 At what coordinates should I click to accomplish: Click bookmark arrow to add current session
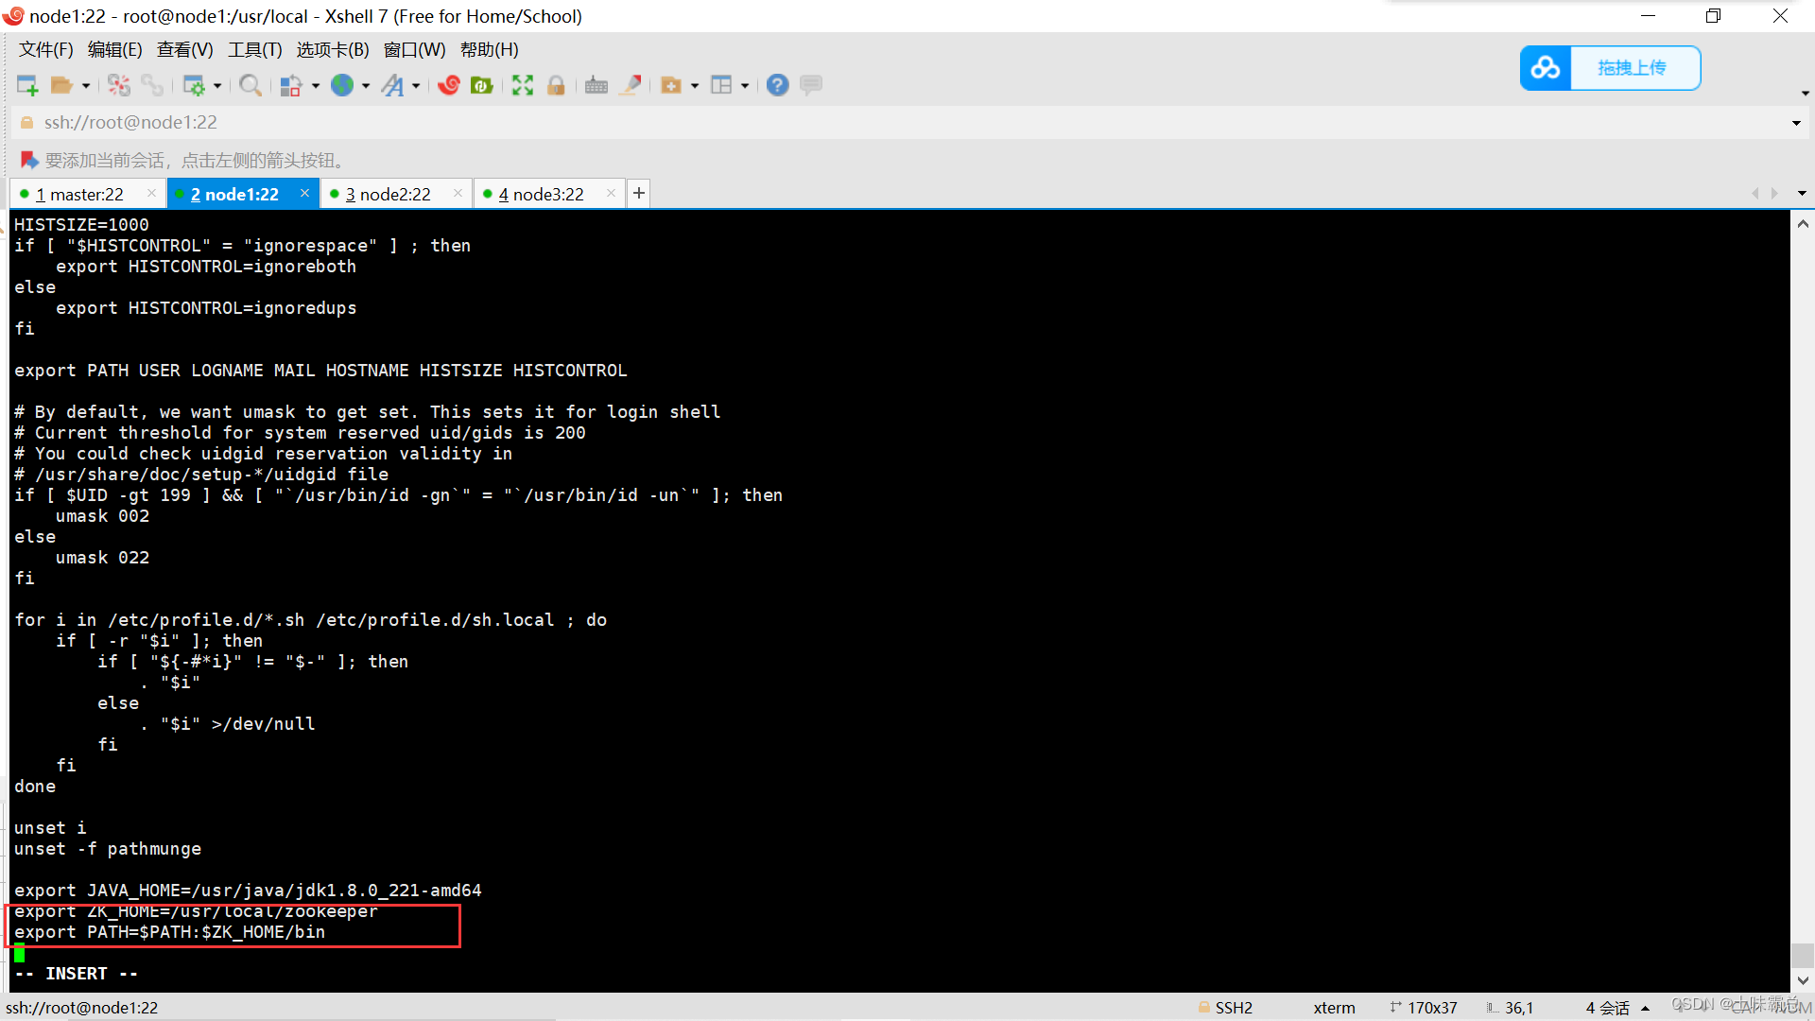pyautogui.click(x=28, y=160)
